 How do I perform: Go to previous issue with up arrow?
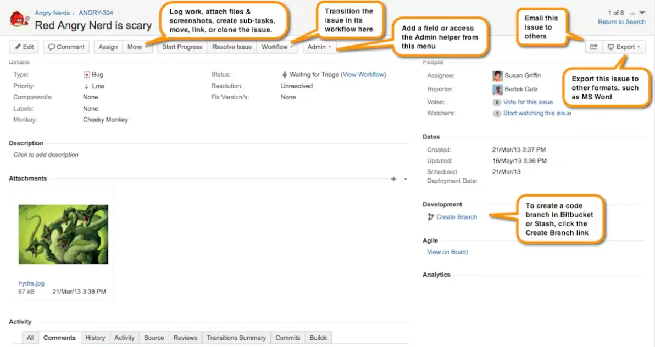tap(632, 13)
